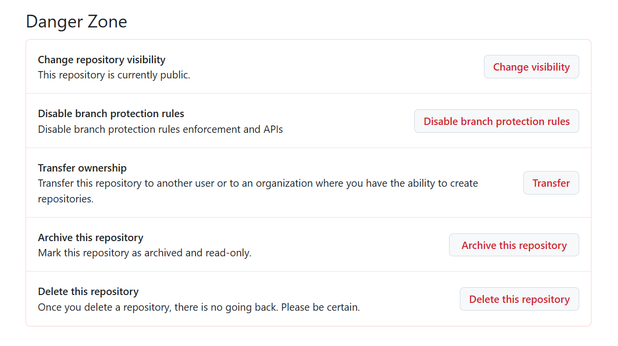
Task: Click the word 'public' in visibility description
Action: click(x=175, y=75)
